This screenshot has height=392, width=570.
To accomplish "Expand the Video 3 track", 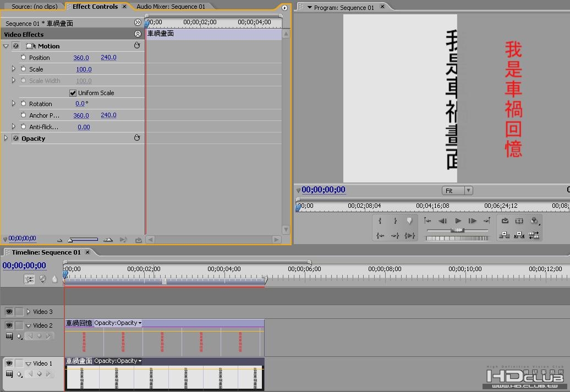I will click(29, 312).
